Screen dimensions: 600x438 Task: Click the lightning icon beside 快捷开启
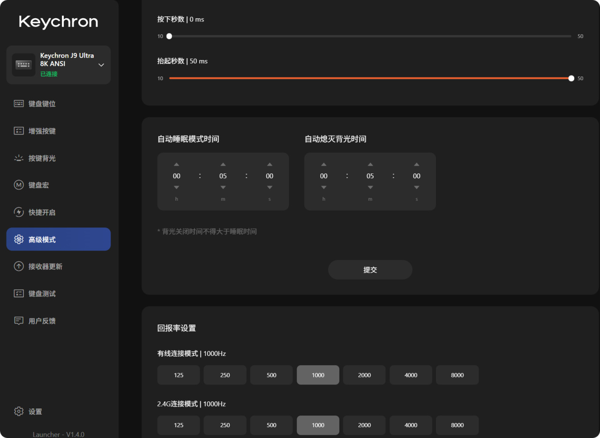[19, 212]
